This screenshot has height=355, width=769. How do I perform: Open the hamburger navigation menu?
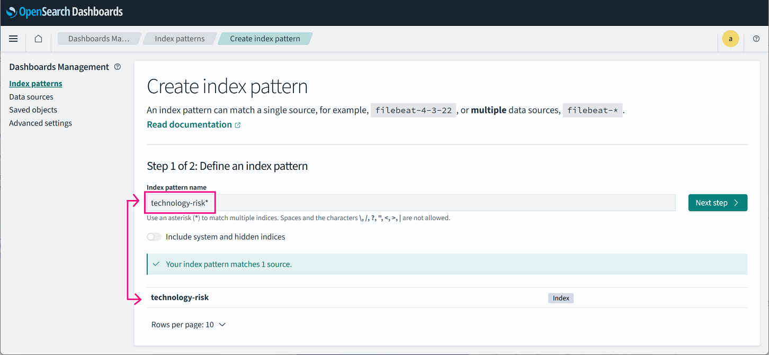(13, 39)
